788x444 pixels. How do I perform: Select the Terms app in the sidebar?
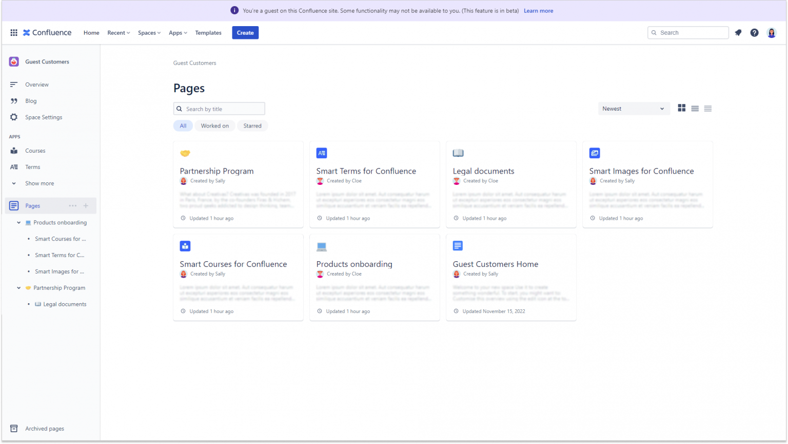[x=32, y=166]
